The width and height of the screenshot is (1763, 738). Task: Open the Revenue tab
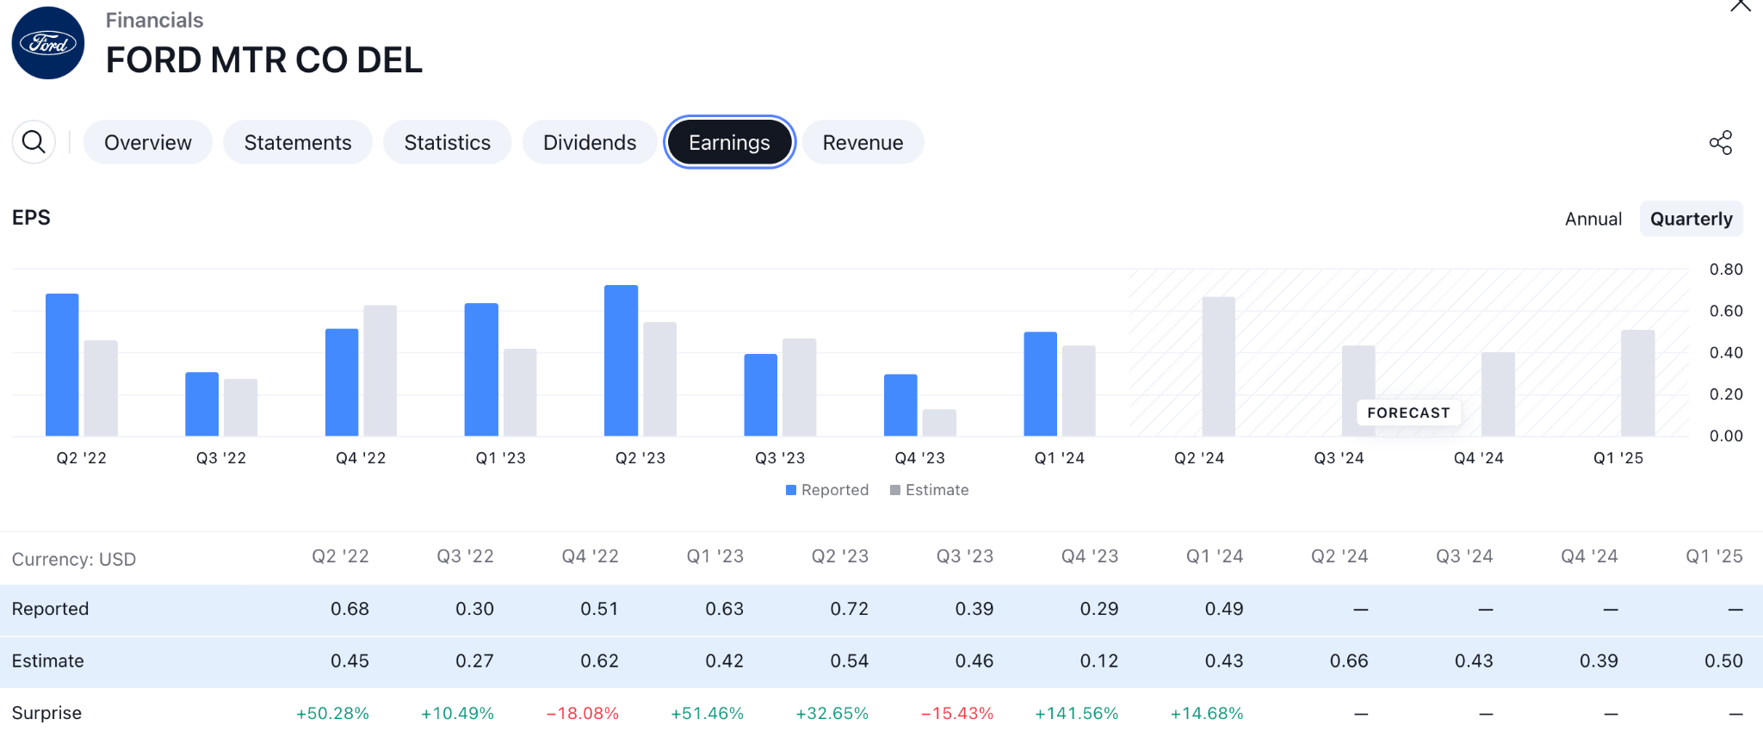pyautogui.click(x=863, y=142)
